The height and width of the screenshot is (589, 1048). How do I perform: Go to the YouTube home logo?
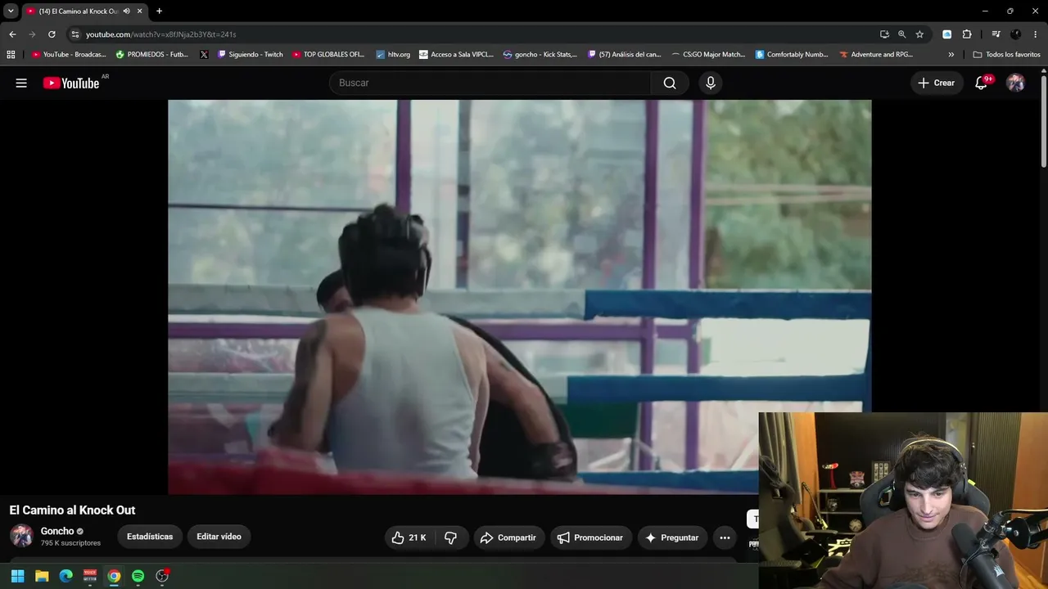coord(71,83)
